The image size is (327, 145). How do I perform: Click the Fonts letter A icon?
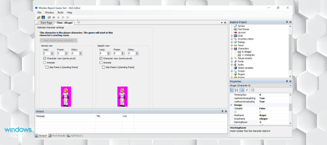point(235,62)
